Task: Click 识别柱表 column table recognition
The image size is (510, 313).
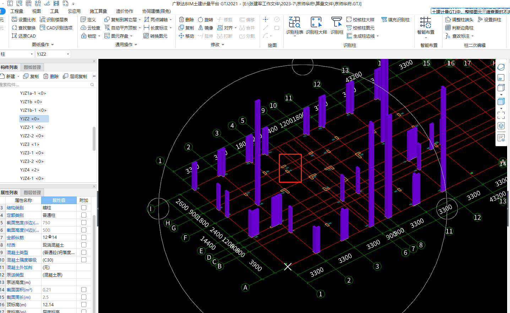Action: click(294, 26)
